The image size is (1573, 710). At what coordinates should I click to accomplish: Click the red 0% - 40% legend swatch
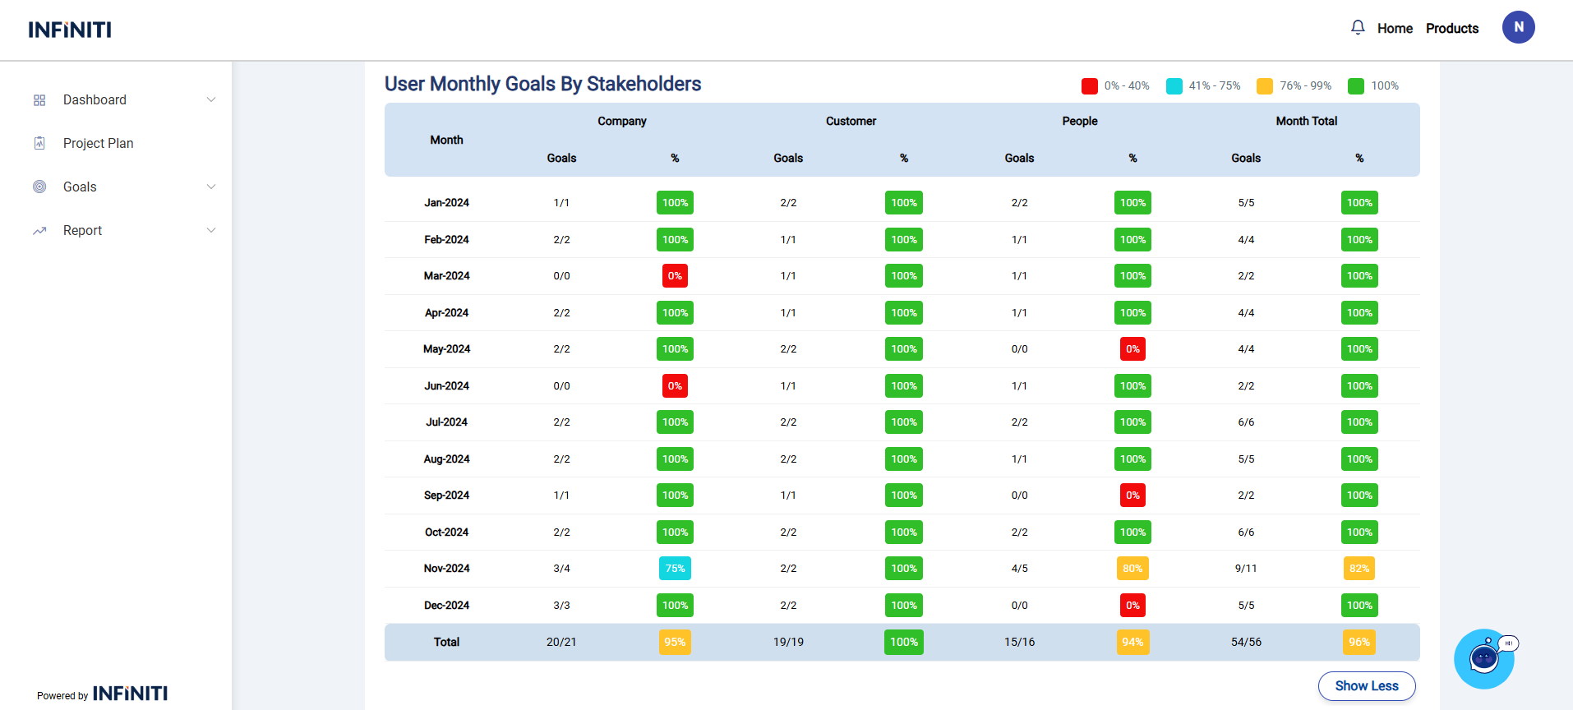click(x=1090, y=86)
